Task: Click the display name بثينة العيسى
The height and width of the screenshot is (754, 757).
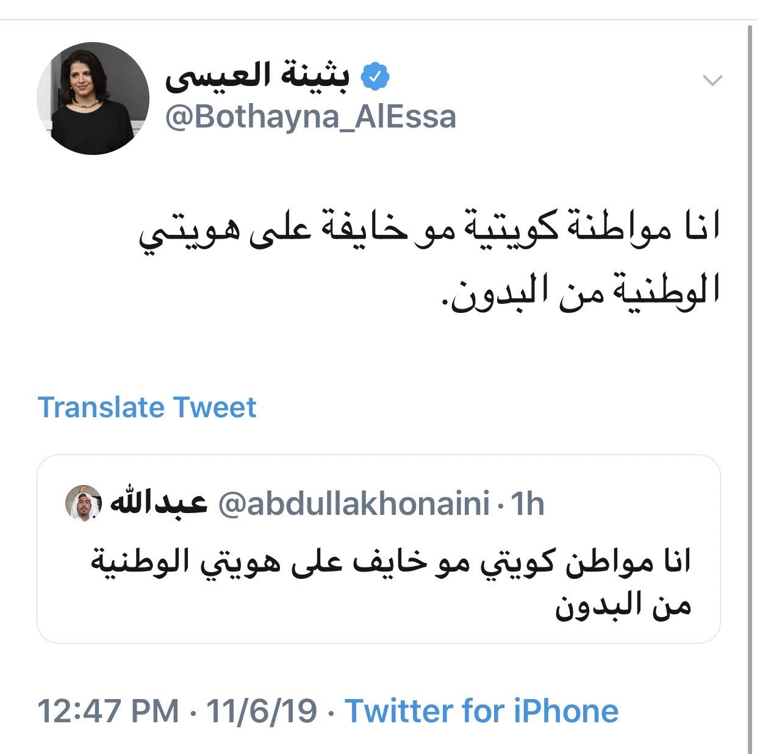Action: tap(259, 77)
